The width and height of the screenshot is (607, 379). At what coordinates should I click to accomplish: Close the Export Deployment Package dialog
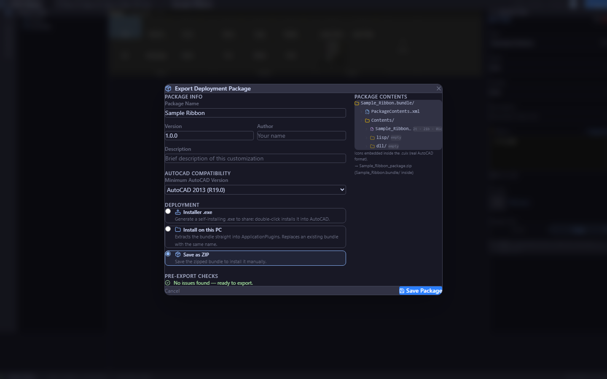coord(439,88)
